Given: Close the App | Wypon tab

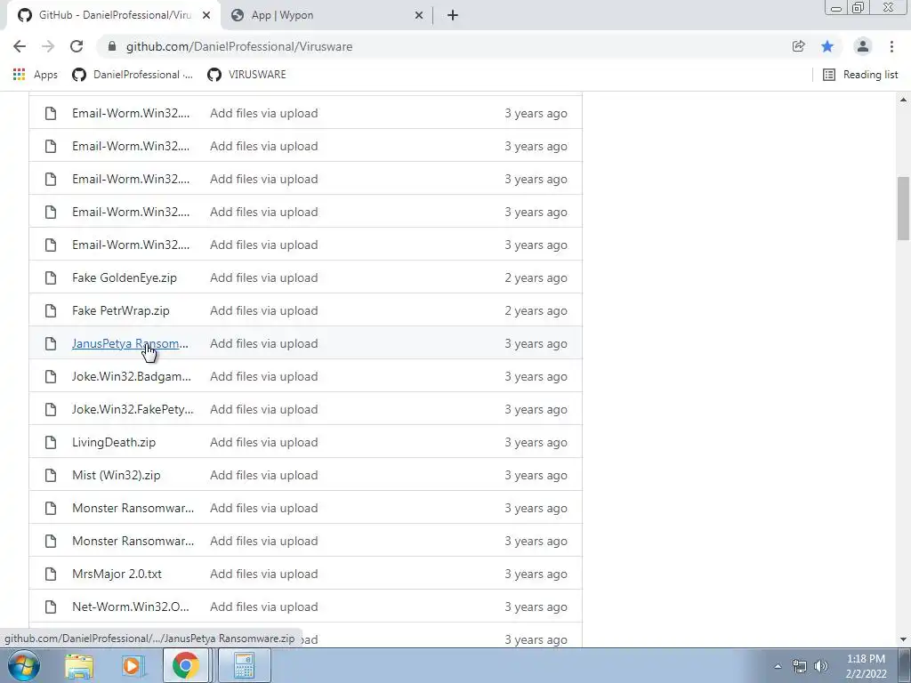Looking at the screenshot, I should click(419, 15).
